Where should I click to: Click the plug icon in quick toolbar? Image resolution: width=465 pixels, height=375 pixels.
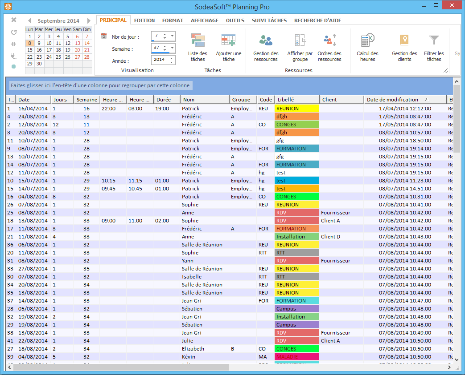click(14, 56)
